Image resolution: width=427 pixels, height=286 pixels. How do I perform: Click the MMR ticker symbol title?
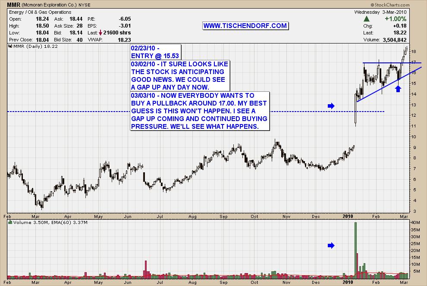pos(11,5)
